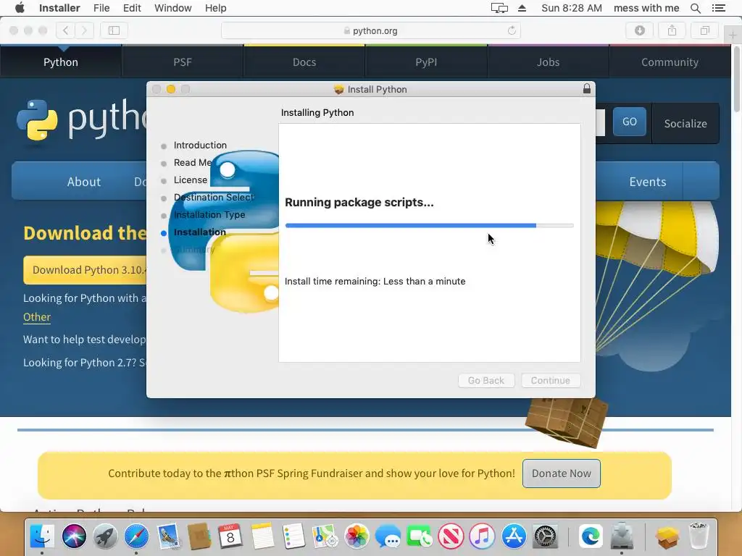Viewport: 742px width, 556px height.
Task: Open Calendar icon showing 8 in dock
Action: click(230, 536)
